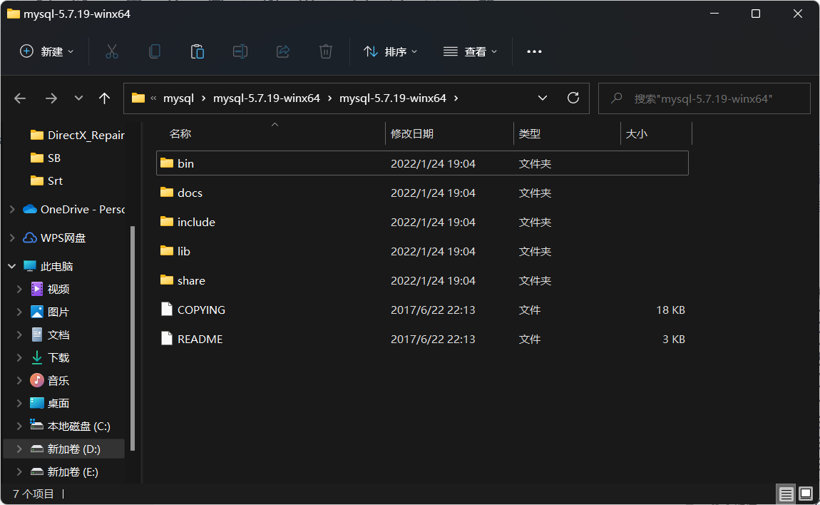Expand the 视频 tree node

(19, 289)
